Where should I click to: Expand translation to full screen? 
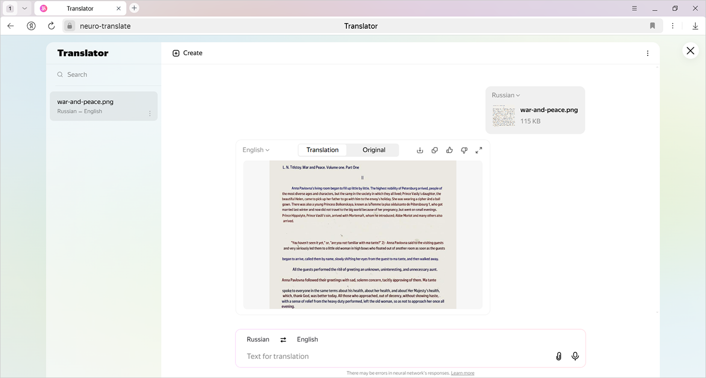click(x=479, y=150)
